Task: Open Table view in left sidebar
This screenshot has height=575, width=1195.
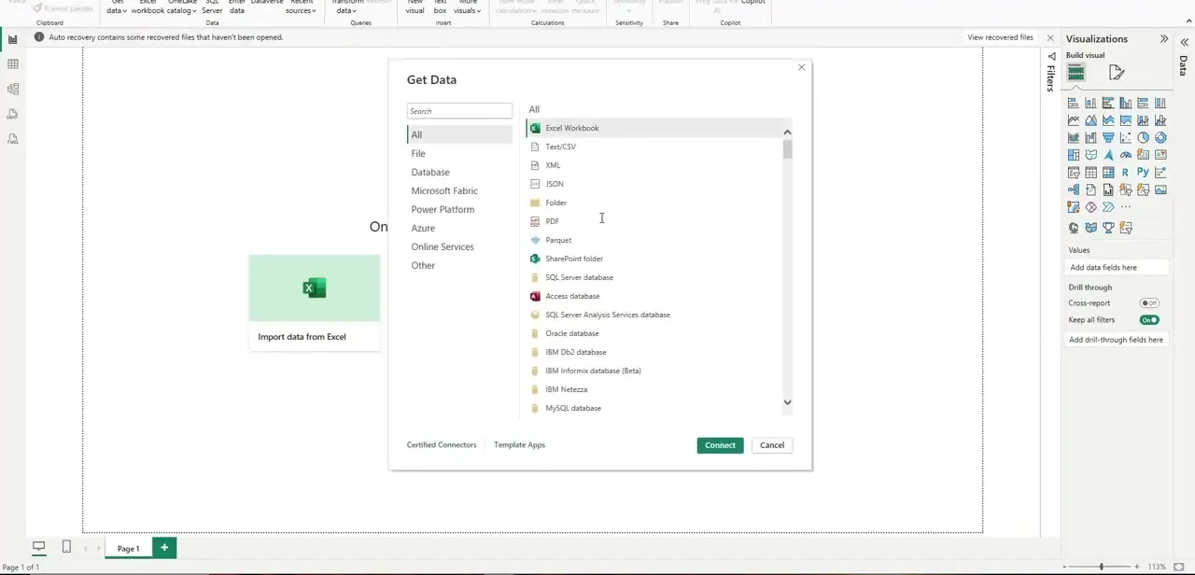Action: click(x=13, y=64)
